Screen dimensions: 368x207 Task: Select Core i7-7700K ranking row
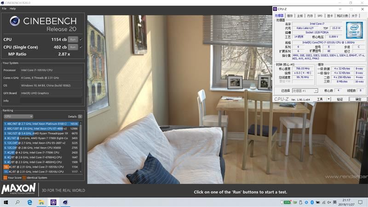point(41,153)
